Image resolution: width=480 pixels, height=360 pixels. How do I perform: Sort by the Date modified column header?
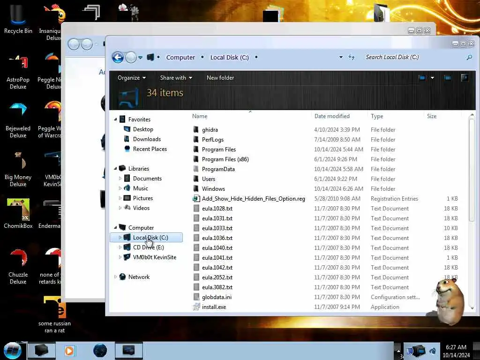[x=332, y=116]
